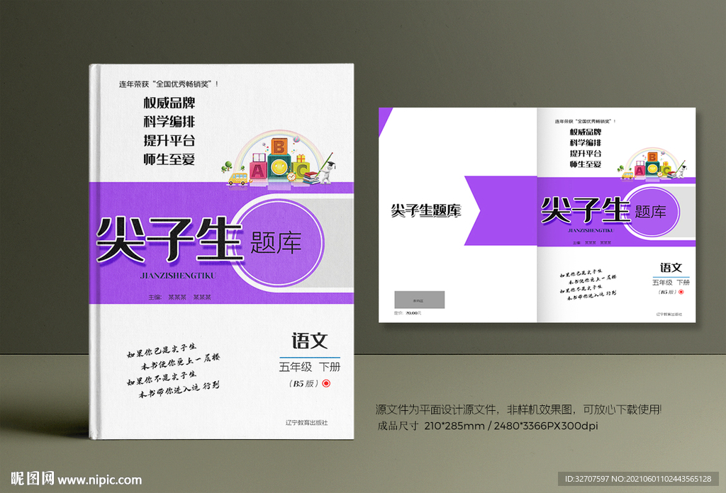Click the gray barcode box on back cover
726x493 pixels.
click(x=420, y=300)
